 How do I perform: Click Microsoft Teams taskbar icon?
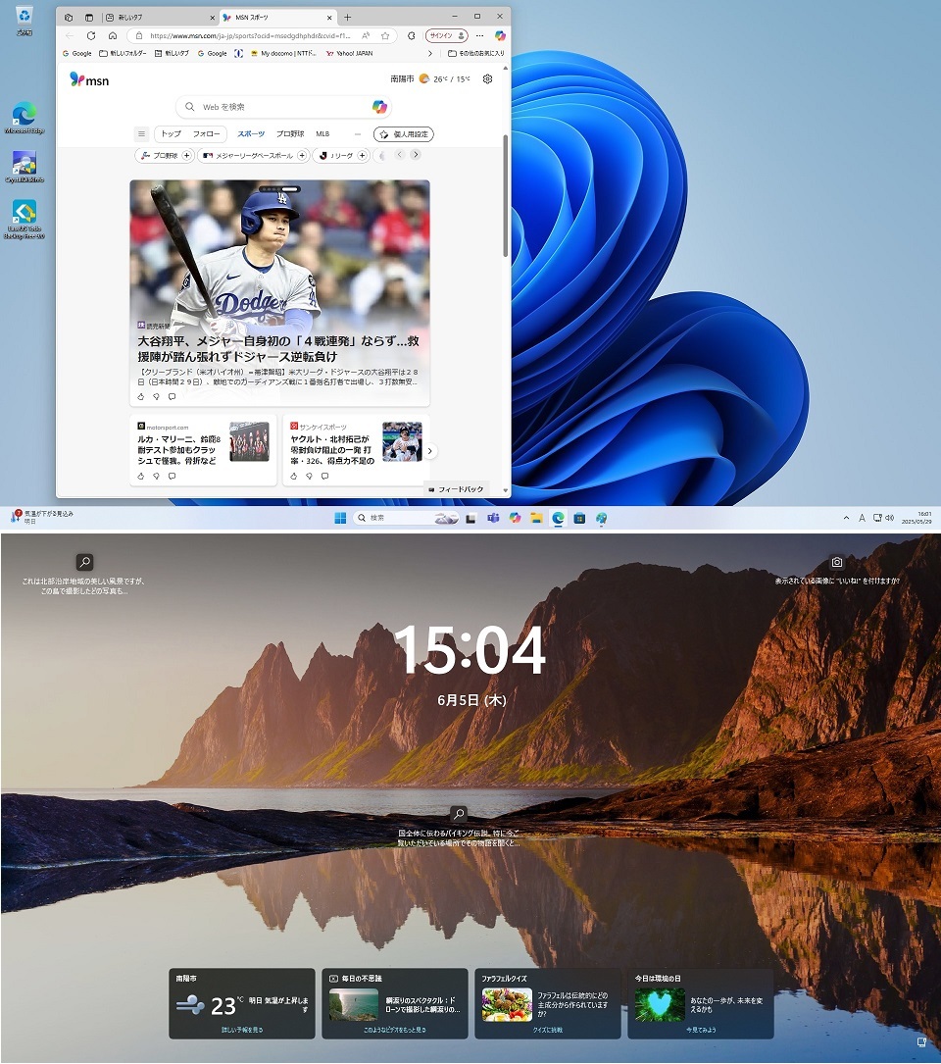[493, 518]
